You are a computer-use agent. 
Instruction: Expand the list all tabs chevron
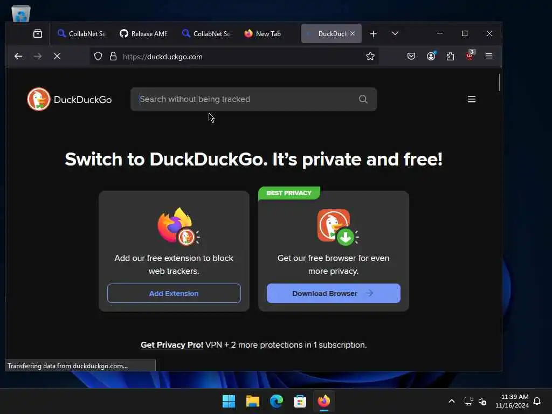(x=395, y=34)
